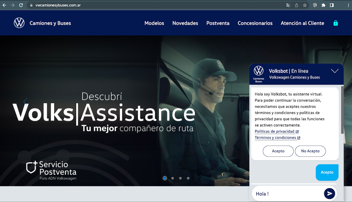The image size is (352, 202).
Task: Open the Términos y condiciones link
Action: point(276,137)
